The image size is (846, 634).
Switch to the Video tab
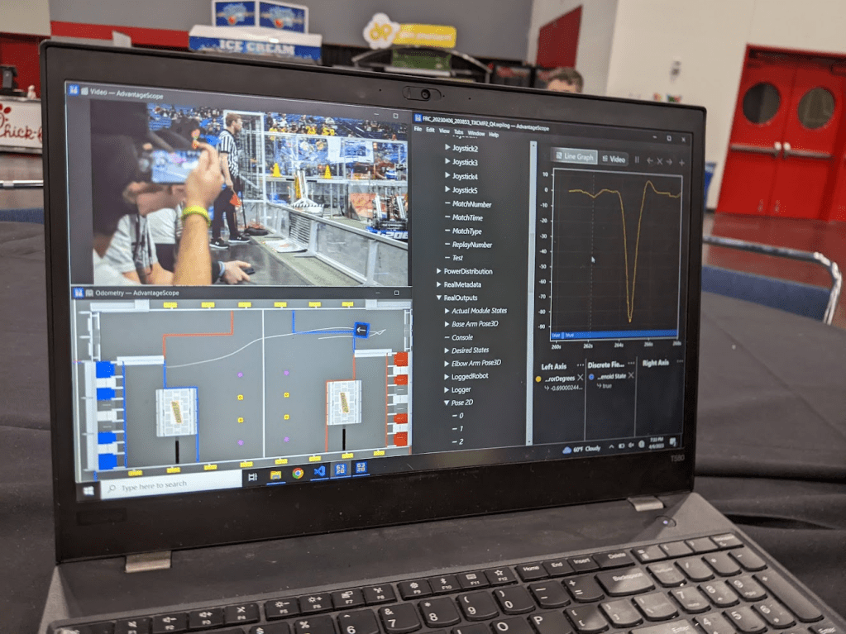tap(613, 159)
